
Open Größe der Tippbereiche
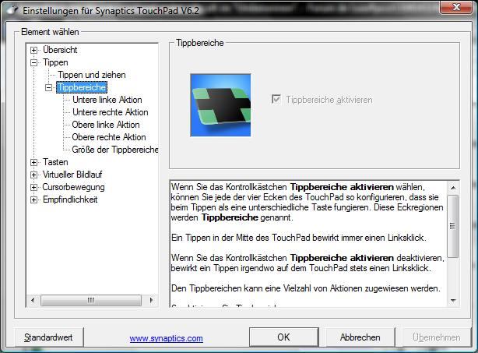(115, 150)
